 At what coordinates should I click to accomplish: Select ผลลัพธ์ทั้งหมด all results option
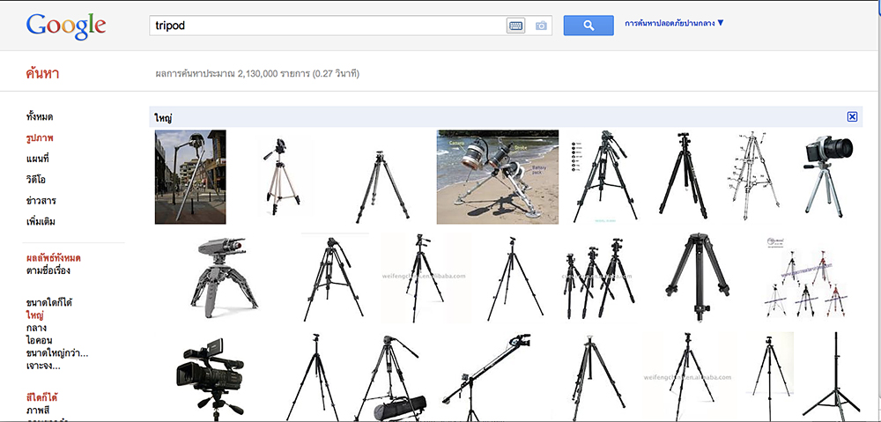point(54,258)
